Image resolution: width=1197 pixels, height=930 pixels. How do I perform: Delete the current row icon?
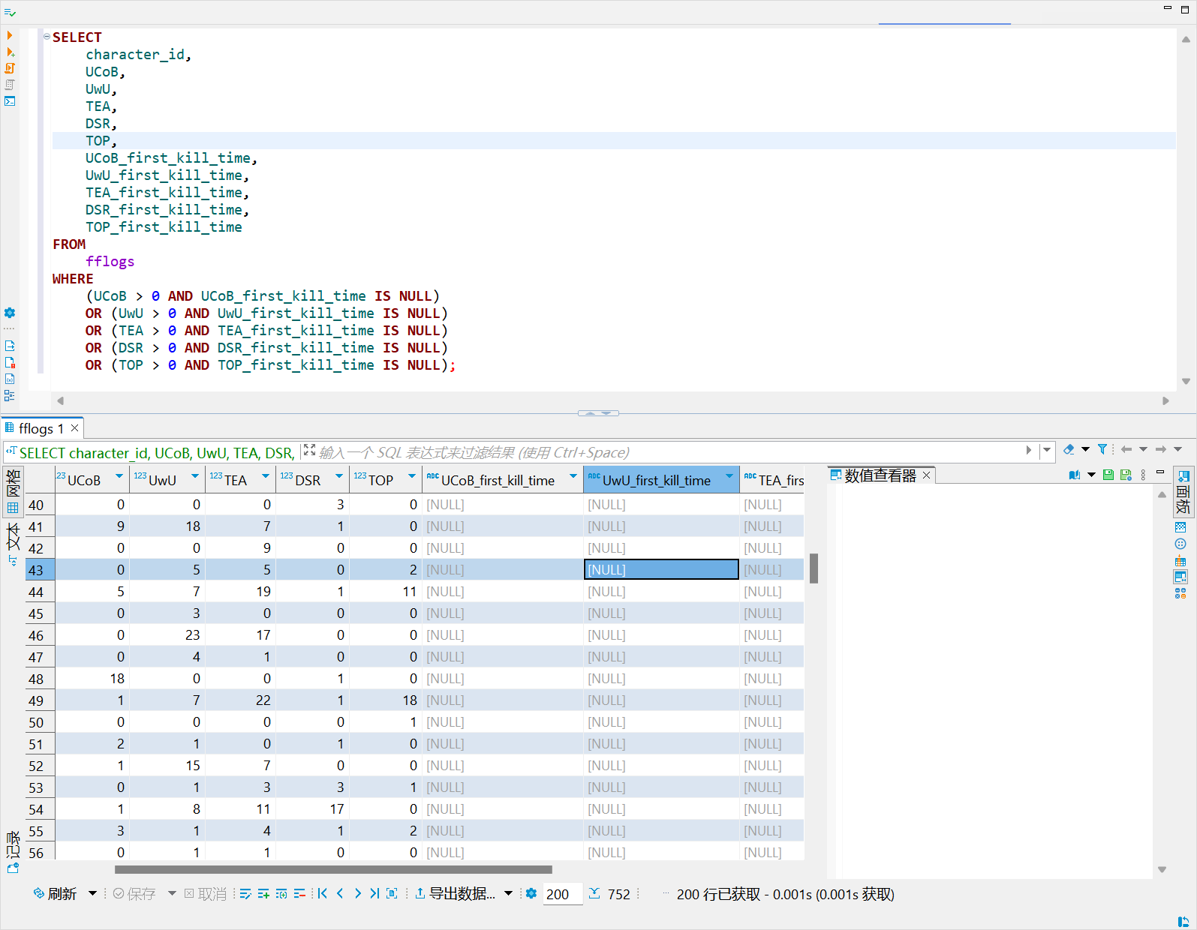coord(299,893)
